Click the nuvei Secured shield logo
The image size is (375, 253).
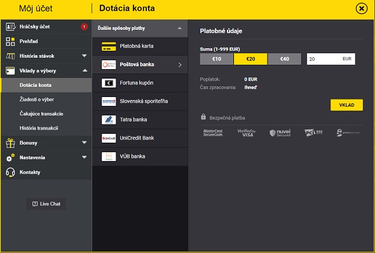280,133
